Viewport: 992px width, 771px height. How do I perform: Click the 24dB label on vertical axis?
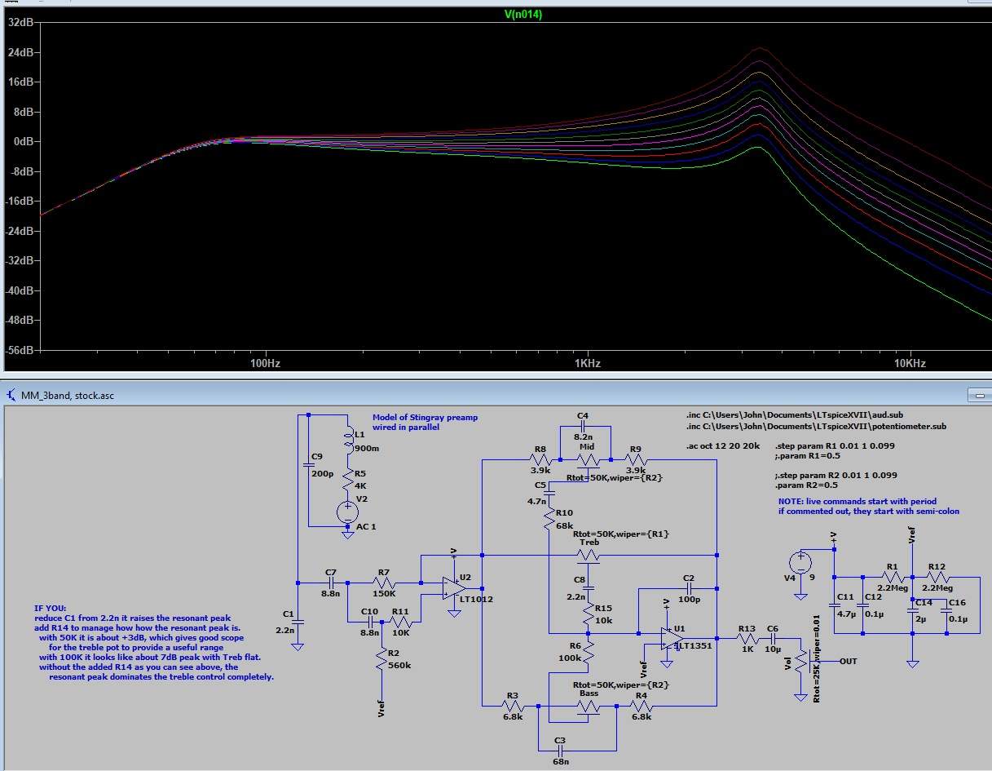coord(20,51)
